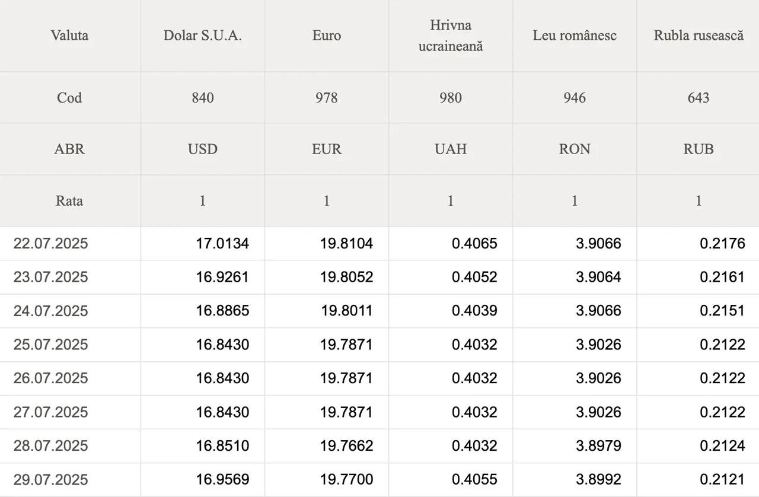Select the 29.07.2025 date cell
Screen dimensions: 759x497
coord(50,479)
